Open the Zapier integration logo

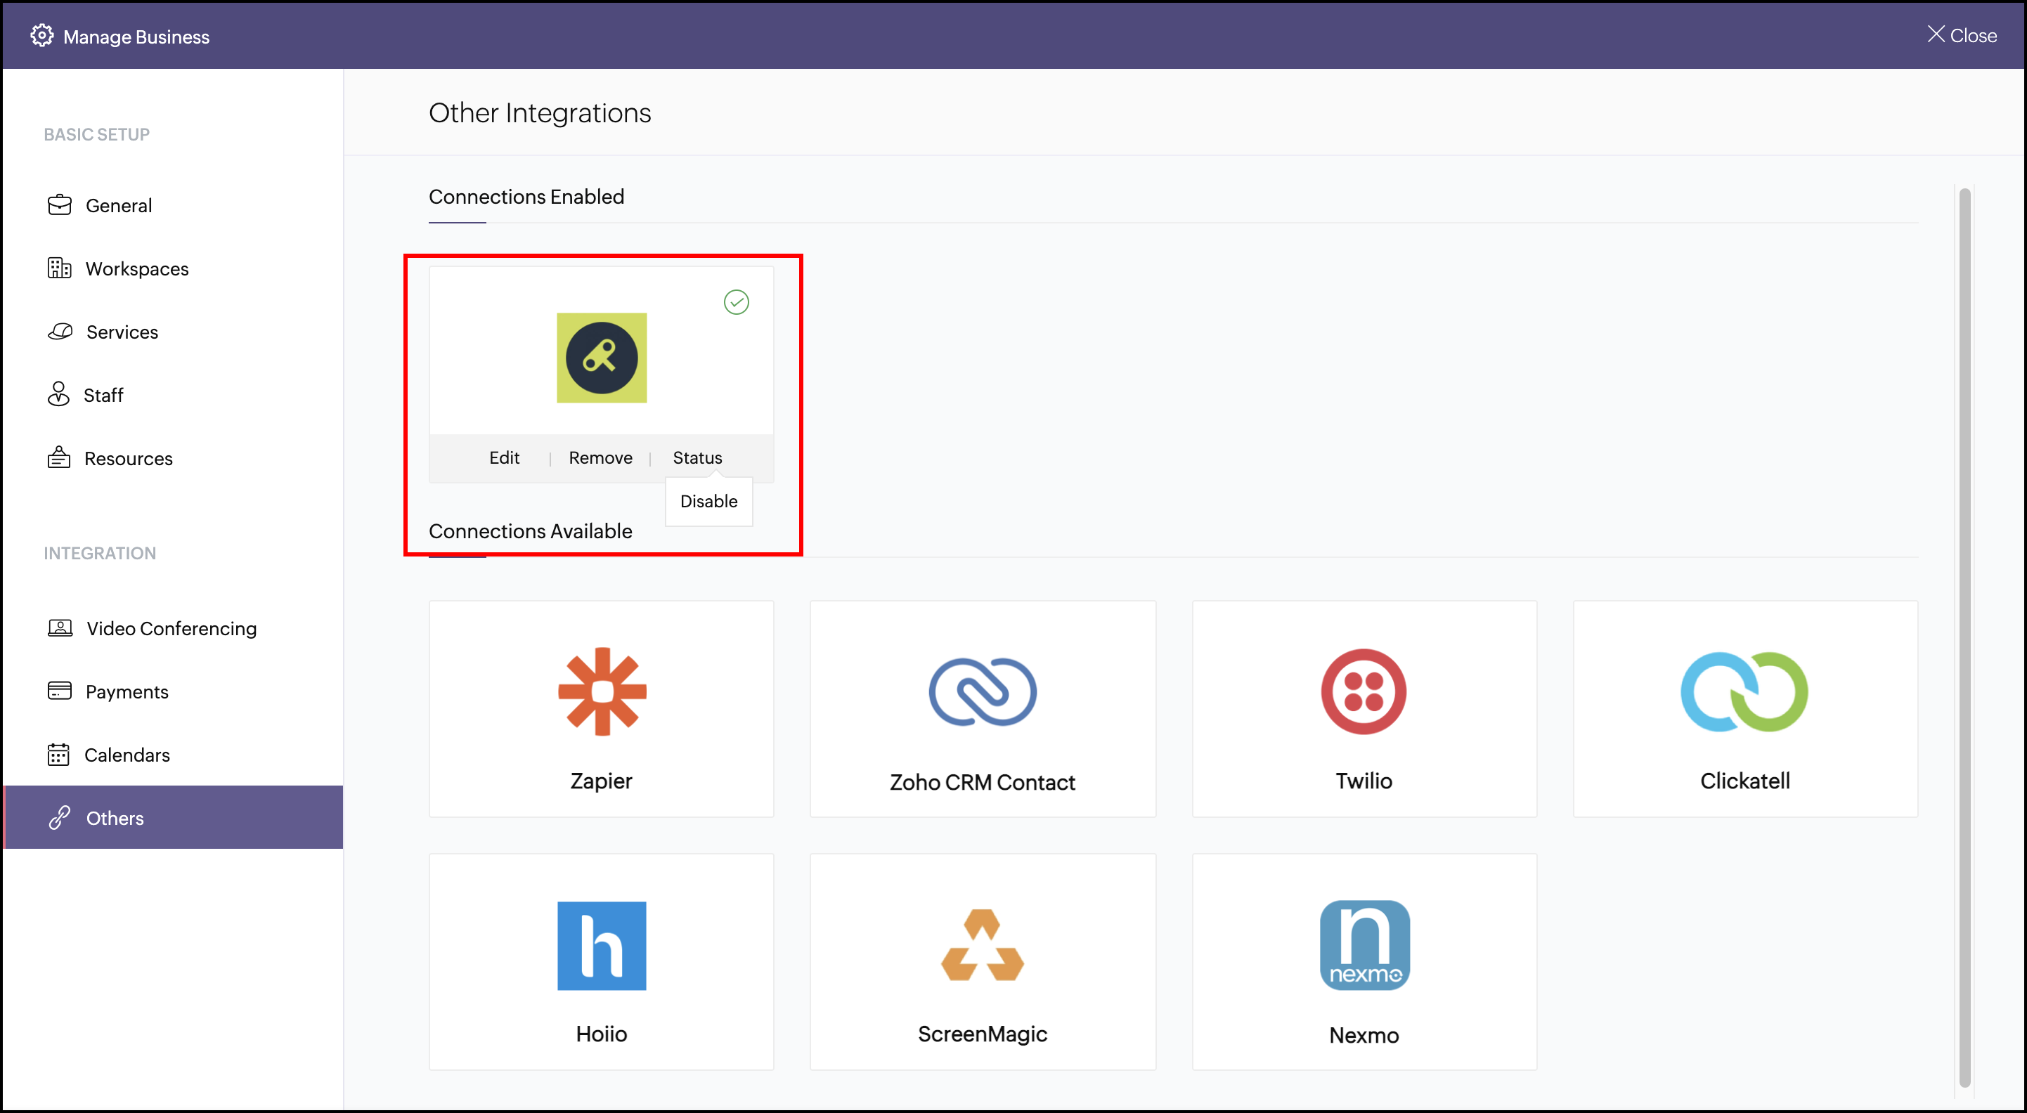coord(602,691)
